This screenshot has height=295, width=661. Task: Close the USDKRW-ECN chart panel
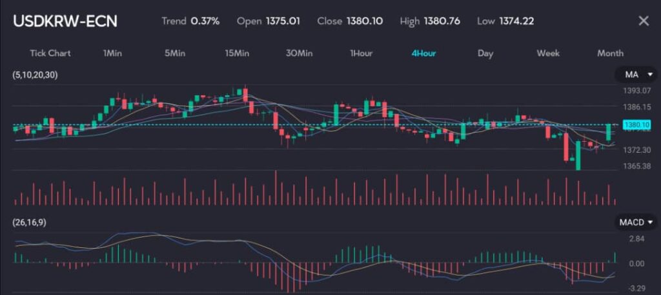(643, 21)
